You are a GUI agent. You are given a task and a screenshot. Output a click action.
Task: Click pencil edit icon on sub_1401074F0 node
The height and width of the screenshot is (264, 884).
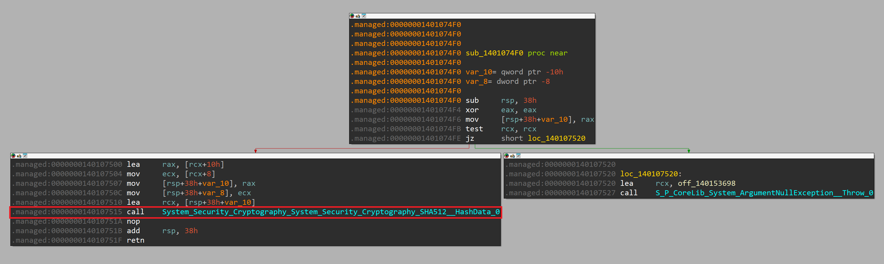click(x=358, y=16)
